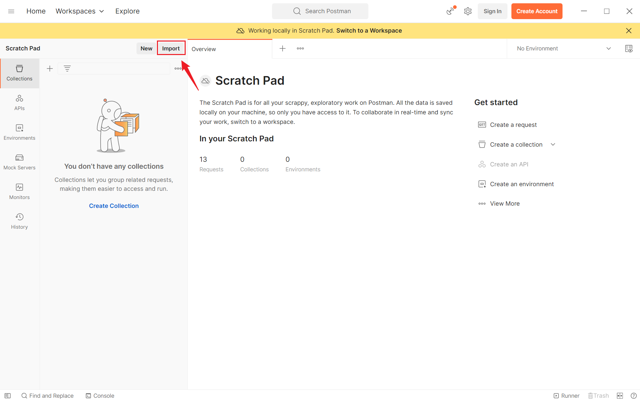Open the environment quick look icon

coord(628,48)
